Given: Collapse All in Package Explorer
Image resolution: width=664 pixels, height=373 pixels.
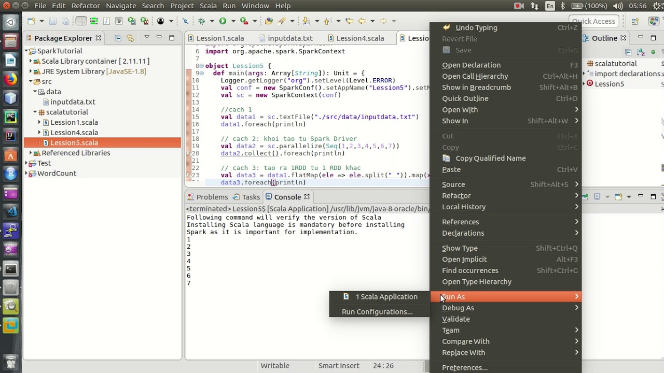Looking at the screenshot, I should pyautogui.click(x=118, y=38).
